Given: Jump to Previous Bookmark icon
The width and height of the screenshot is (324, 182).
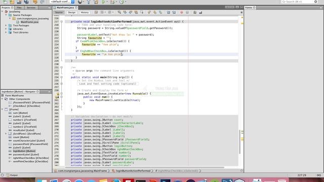Looking at the screenshot, I should point(149,12).
